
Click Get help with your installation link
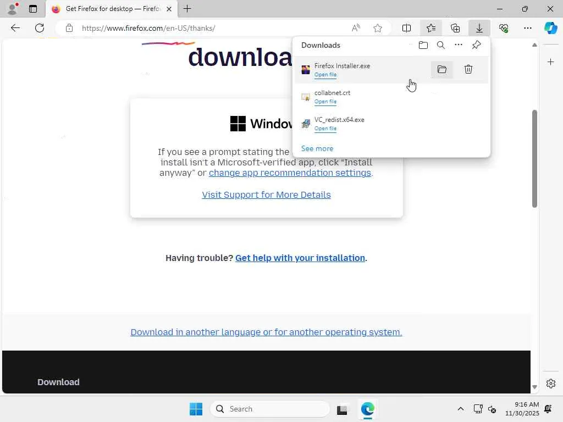click(x=300, y=258)
